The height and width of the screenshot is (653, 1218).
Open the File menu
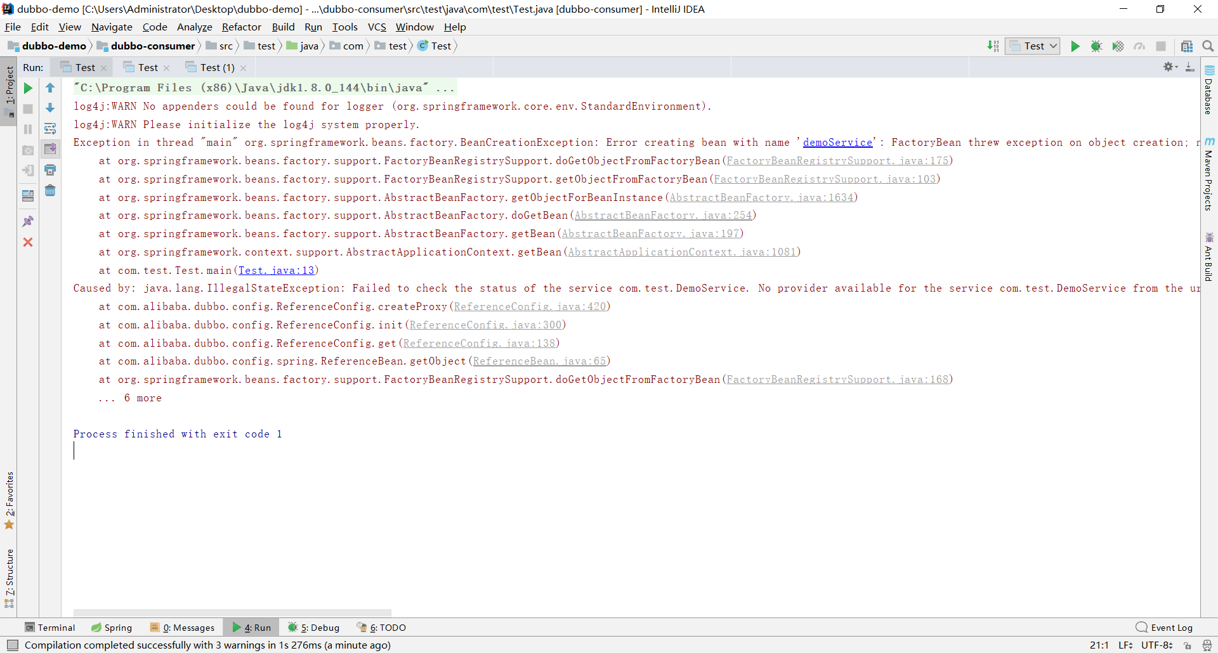coord(13,27)
